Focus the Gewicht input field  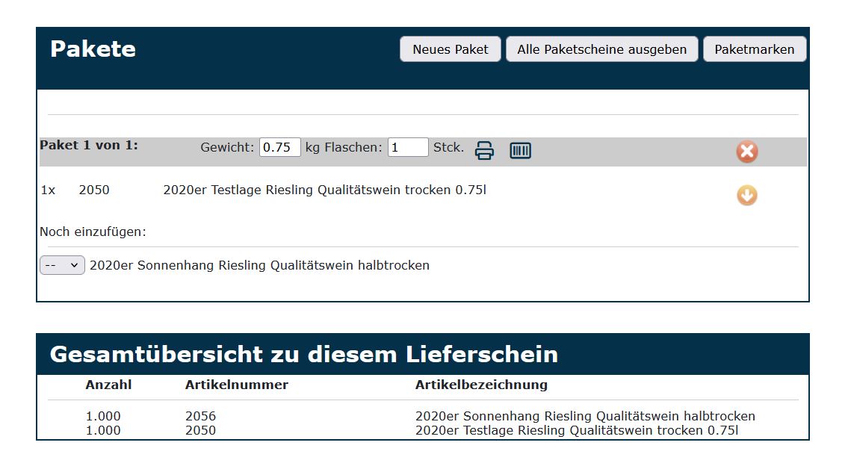[x=279, y=147]
